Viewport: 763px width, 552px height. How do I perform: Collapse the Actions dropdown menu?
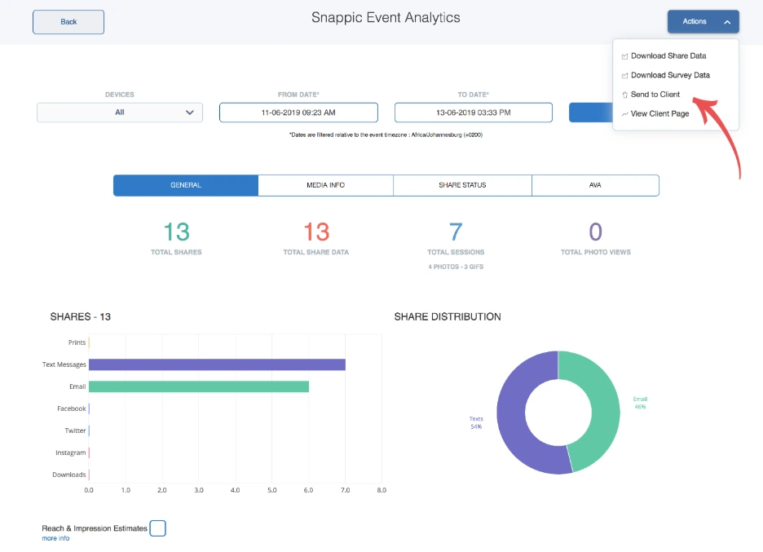tap(703, 21)
